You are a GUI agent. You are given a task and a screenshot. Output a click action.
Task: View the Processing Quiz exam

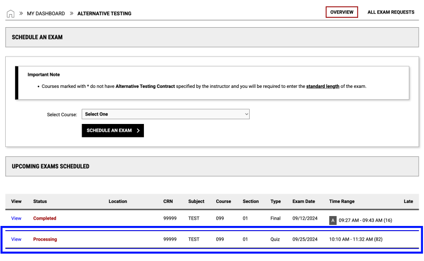point(16,240)
